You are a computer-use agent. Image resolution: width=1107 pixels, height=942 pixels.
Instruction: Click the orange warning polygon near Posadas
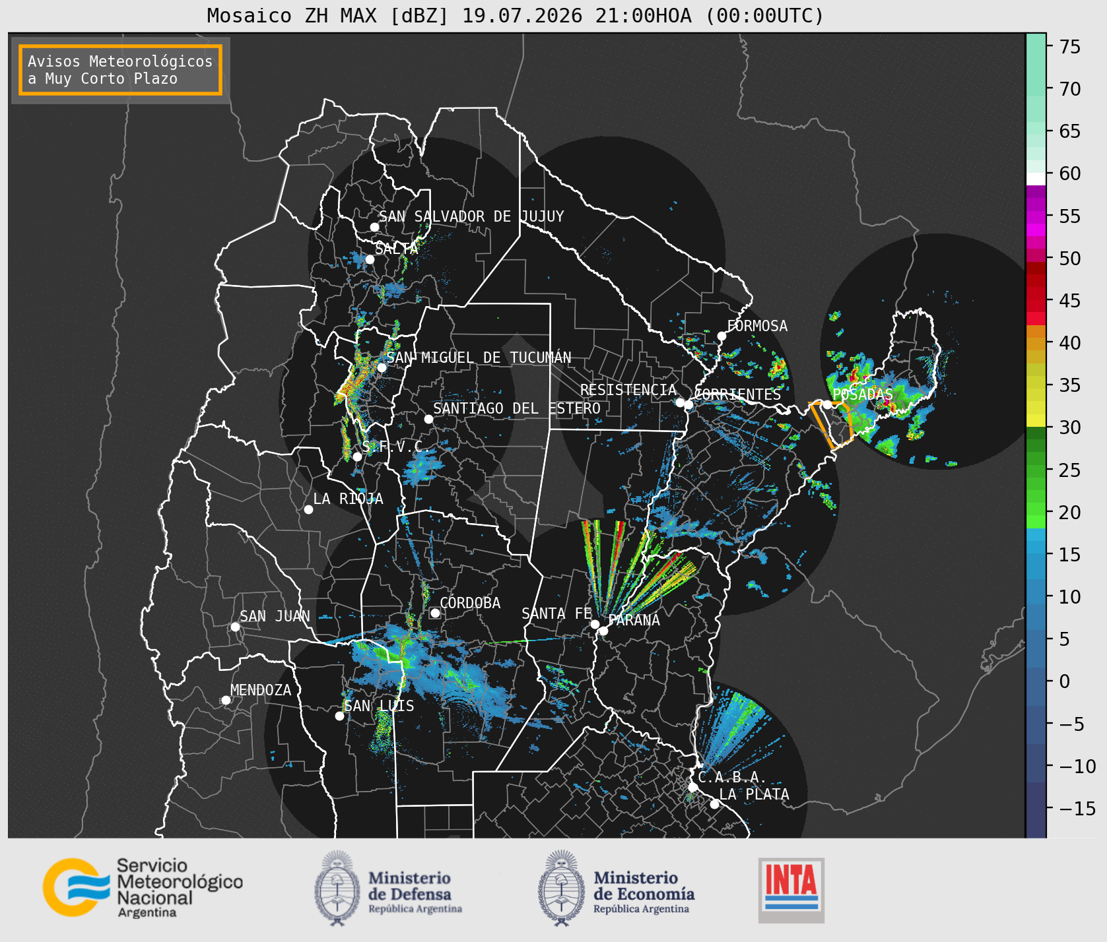click(x=830, y=425)
